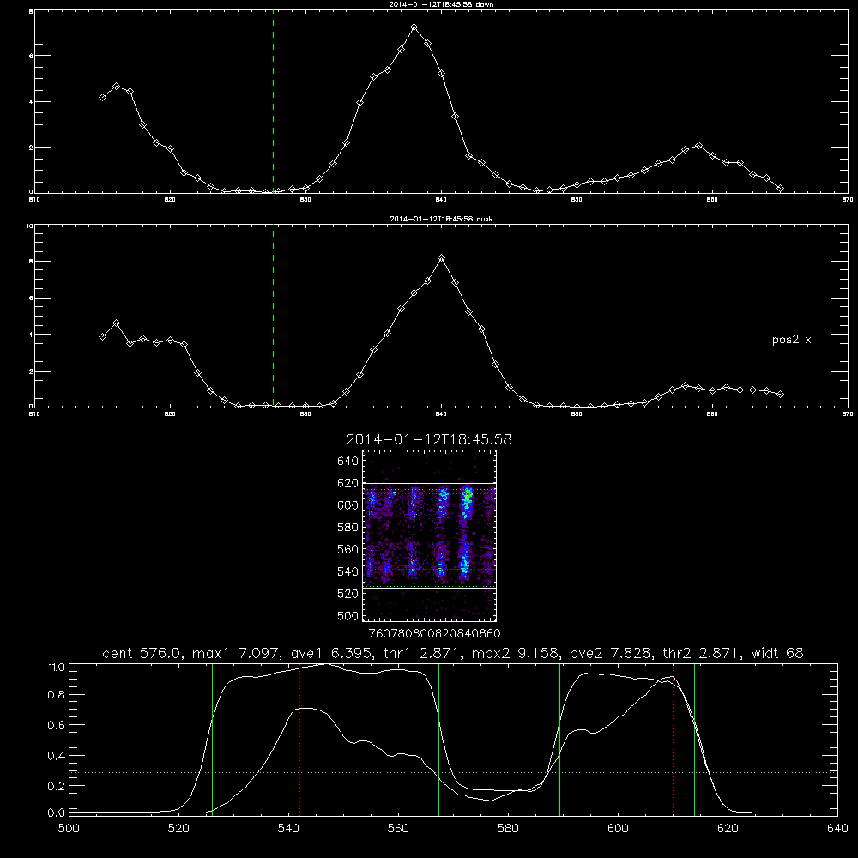Click the peak diamond marker in dawn plot
The image size is (858, 858).
[x=414, y=27]
